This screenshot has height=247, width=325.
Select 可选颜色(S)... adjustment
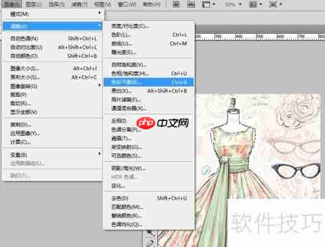(x=149, y=156)
